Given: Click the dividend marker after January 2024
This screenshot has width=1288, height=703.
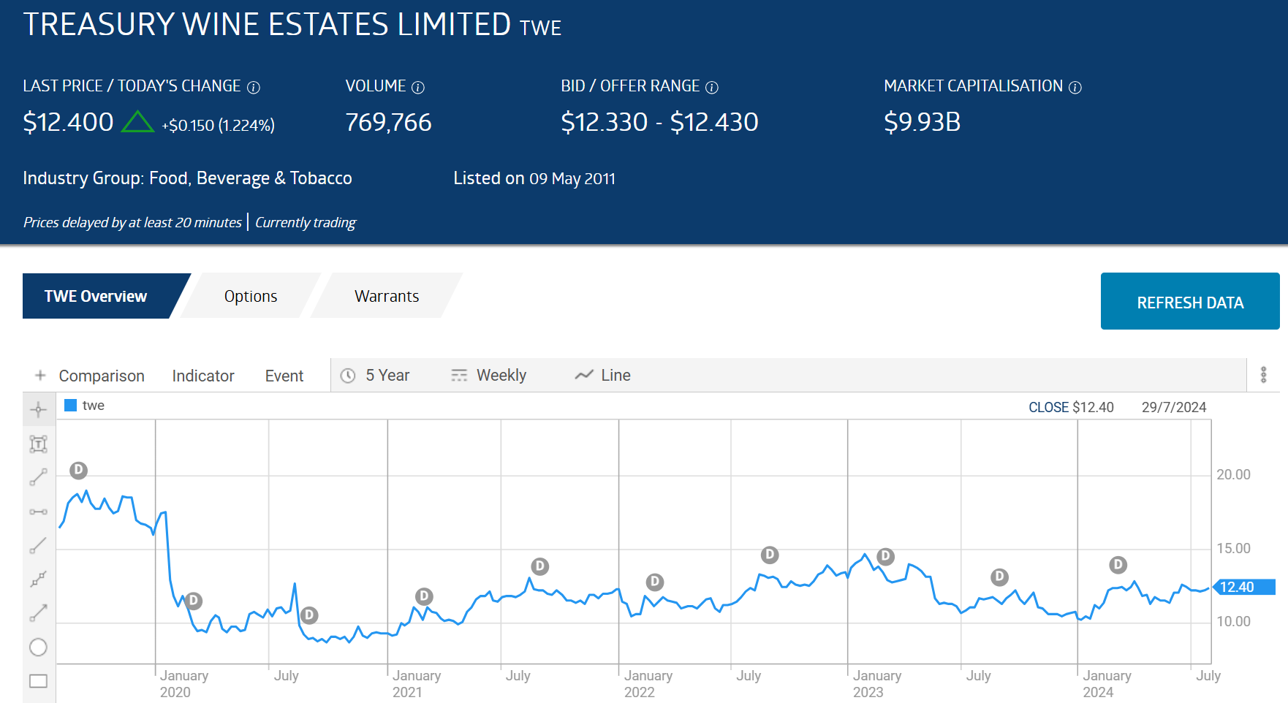Looking at the screenshot, I should click(1118, 564).
